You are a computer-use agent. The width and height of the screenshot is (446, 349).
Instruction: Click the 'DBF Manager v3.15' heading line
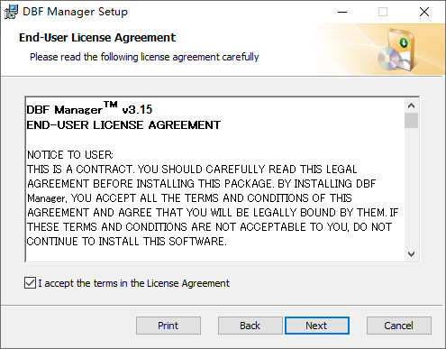[89, 109]
